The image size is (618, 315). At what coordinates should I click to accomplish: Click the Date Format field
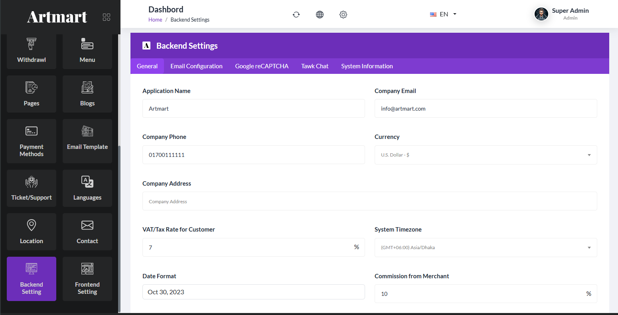click(x=253, y=292)
